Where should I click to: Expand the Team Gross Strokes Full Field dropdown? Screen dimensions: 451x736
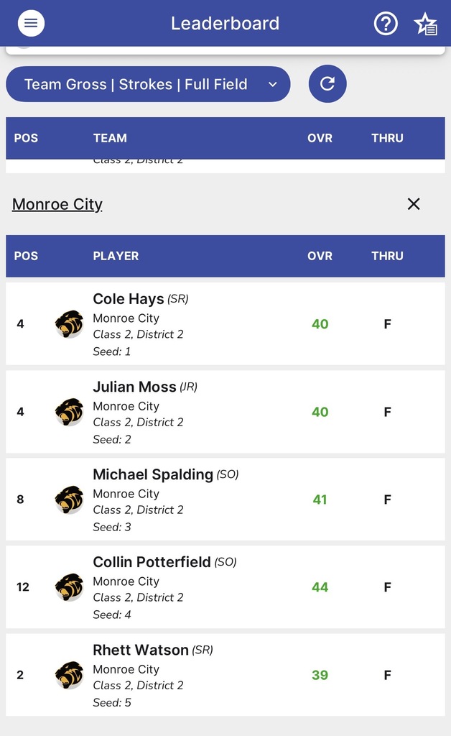[148, 84]
